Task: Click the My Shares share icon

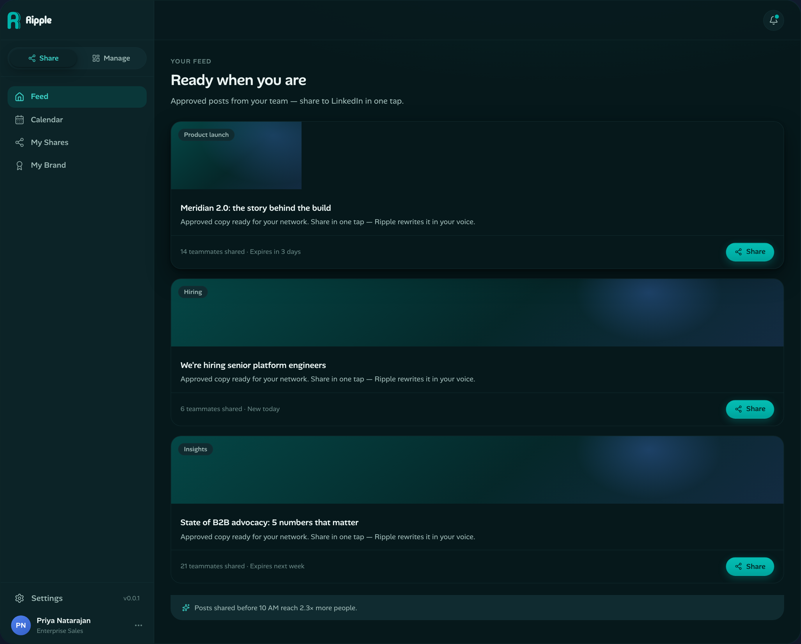Action: [x=19, y=142]
